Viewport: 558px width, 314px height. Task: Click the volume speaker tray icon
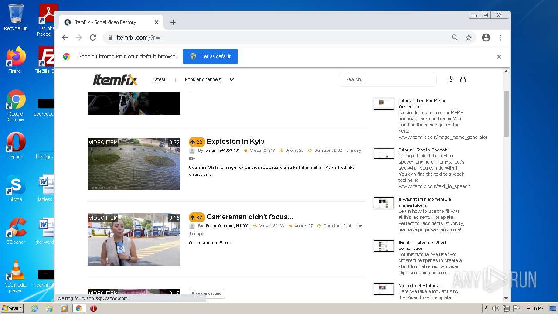[496, 308]
